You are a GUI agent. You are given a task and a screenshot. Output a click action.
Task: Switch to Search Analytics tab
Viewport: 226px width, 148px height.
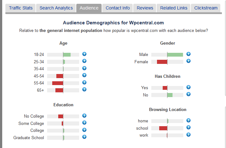(x=56, y=8)
